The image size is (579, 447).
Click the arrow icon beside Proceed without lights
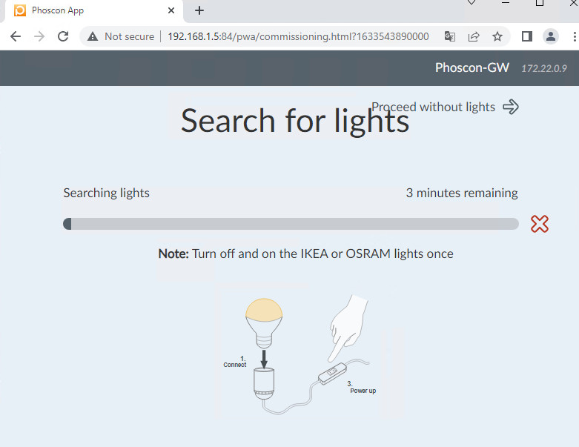tap(511, 107)
